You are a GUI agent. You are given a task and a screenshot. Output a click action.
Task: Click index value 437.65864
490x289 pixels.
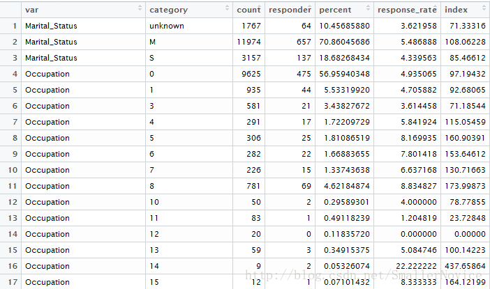(x=466, y=266)
